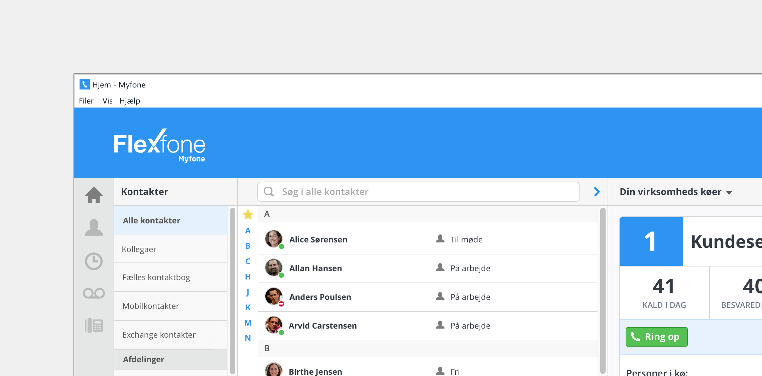
Task: Select contact Arvid Carstensen
Action: click(428, 326)
